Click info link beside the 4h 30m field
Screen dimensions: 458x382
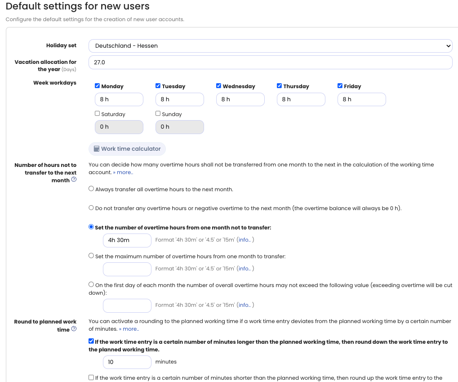[245, 240]
